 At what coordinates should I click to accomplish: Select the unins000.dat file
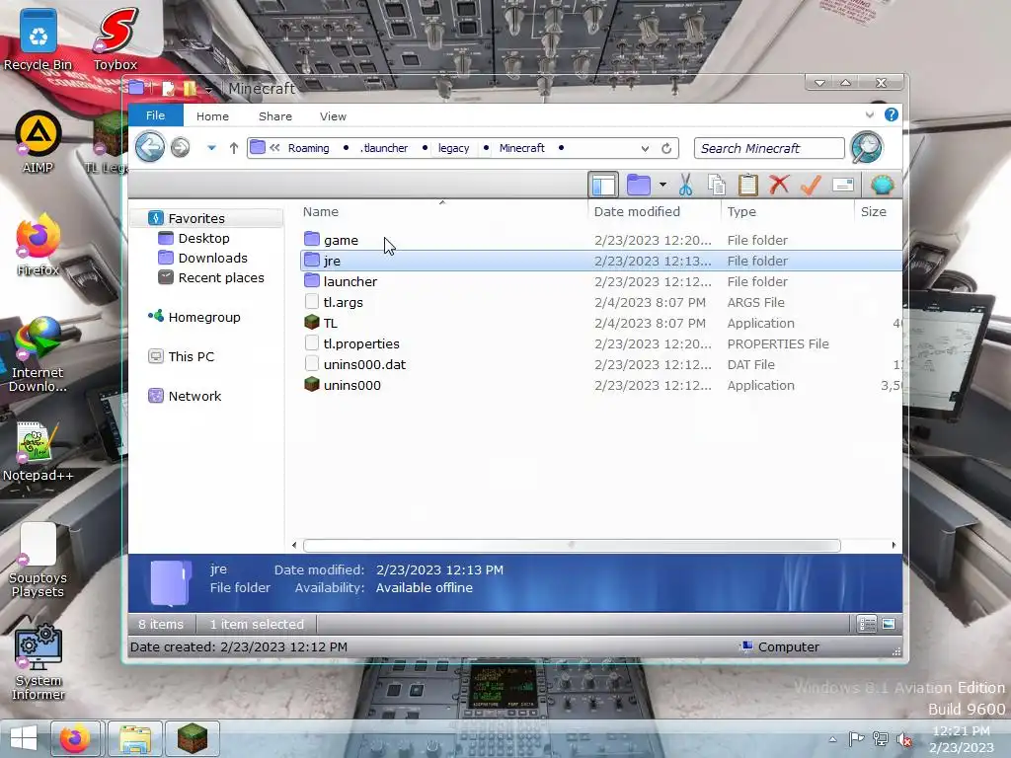pyautogui.click(x=600, y=364)
